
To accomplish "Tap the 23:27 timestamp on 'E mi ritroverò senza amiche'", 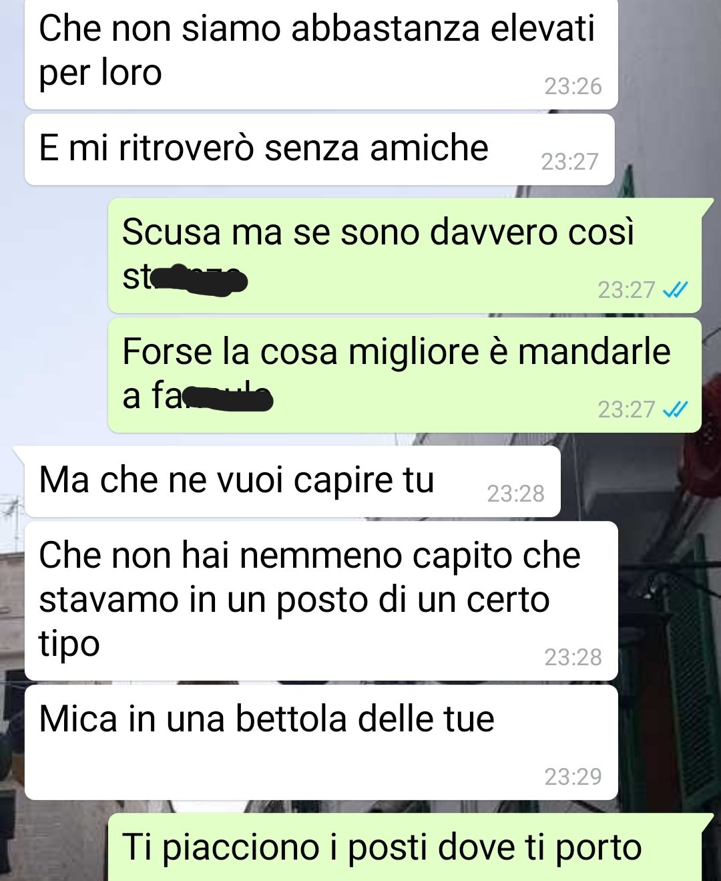I will tap(569, 162).
